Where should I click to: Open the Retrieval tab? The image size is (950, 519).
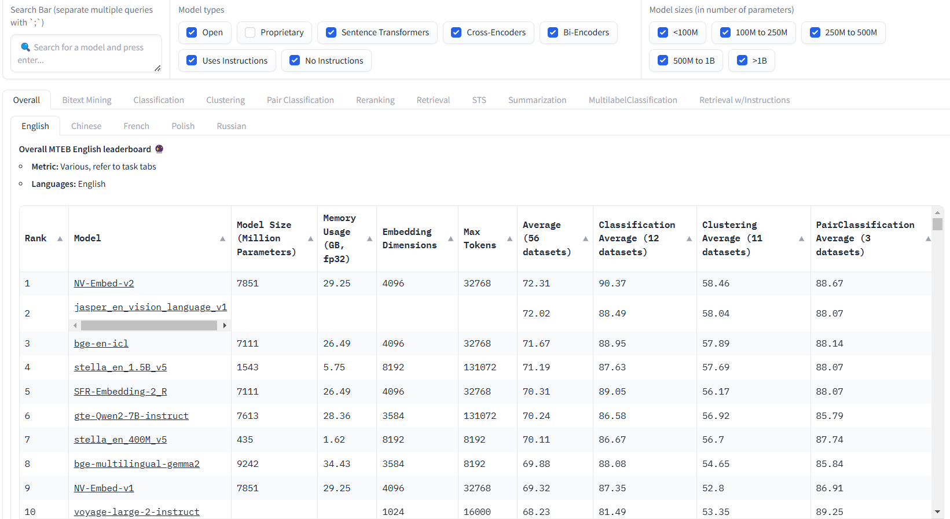click(x=433, y=100)
